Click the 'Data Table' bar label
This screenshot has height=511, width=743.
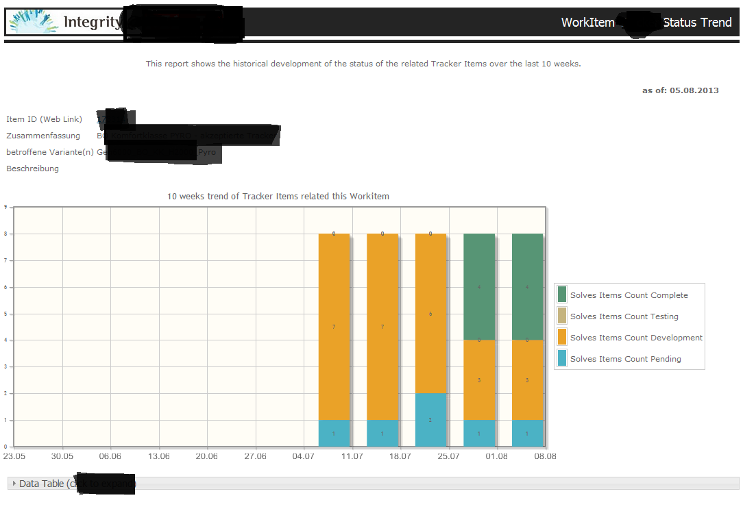coord(41,484)
